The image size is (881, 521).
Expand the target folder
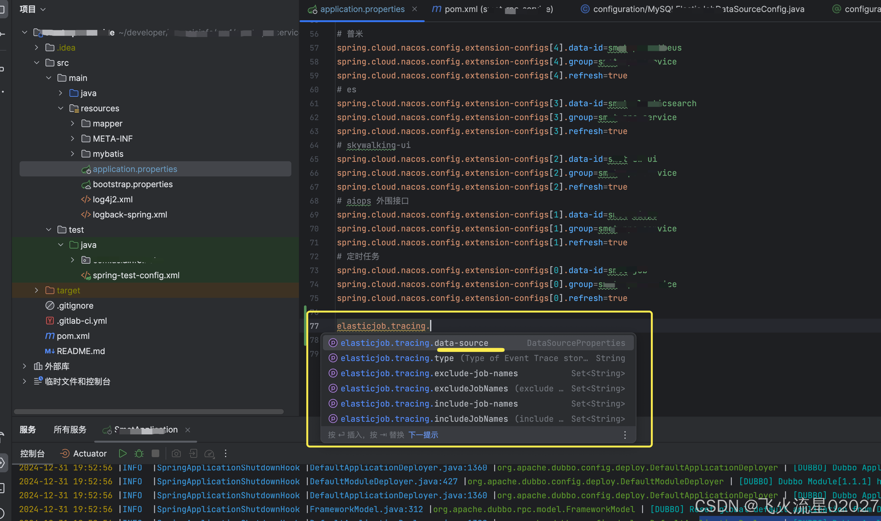click(36, 290)
